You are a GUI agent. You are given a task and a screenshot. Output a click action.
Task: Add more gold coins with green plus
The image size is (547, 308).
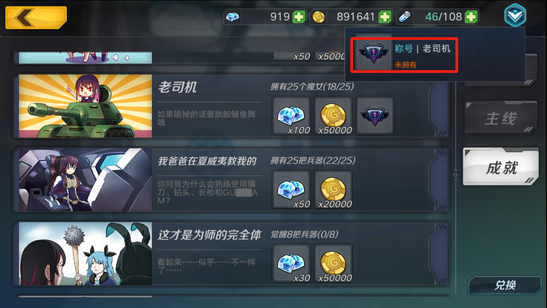(385, 17)
